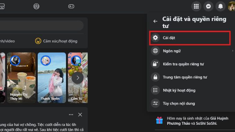The height and width of the screenshot is (132, 235).
Task: Click the Ảnh/video button label
Action: click(x=7, y=41)
